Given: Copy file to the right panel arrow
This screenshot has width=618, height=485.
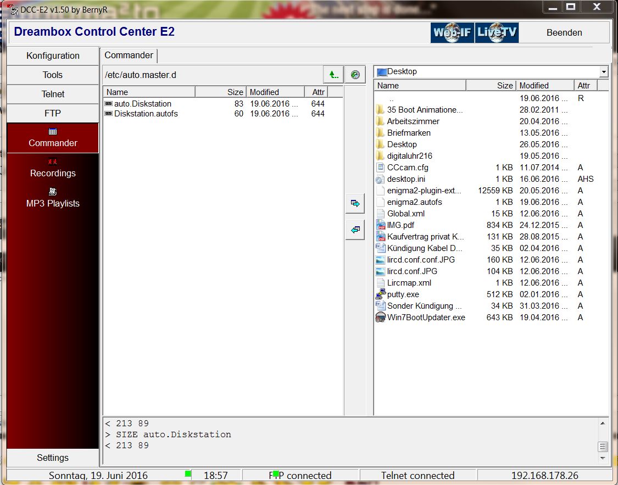Looking at the screenshot, I should [355, 204].
